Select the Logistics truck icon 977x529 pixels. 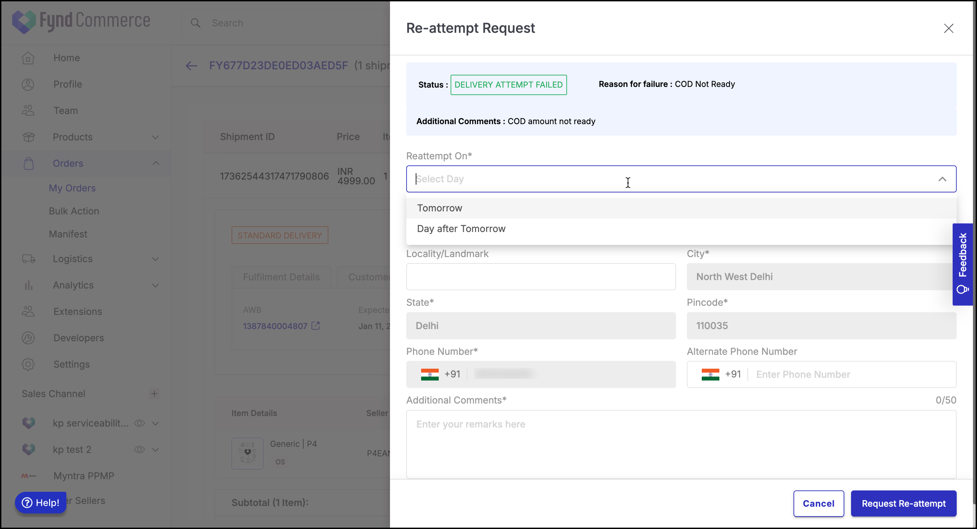click(x=28, y=259)
